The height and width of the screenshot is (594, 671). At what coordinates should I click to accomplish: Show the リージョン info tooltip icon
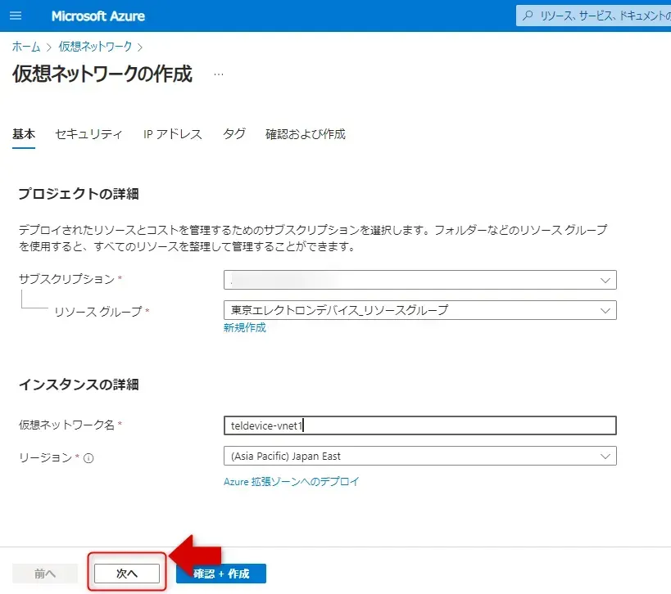click(89, 458)
